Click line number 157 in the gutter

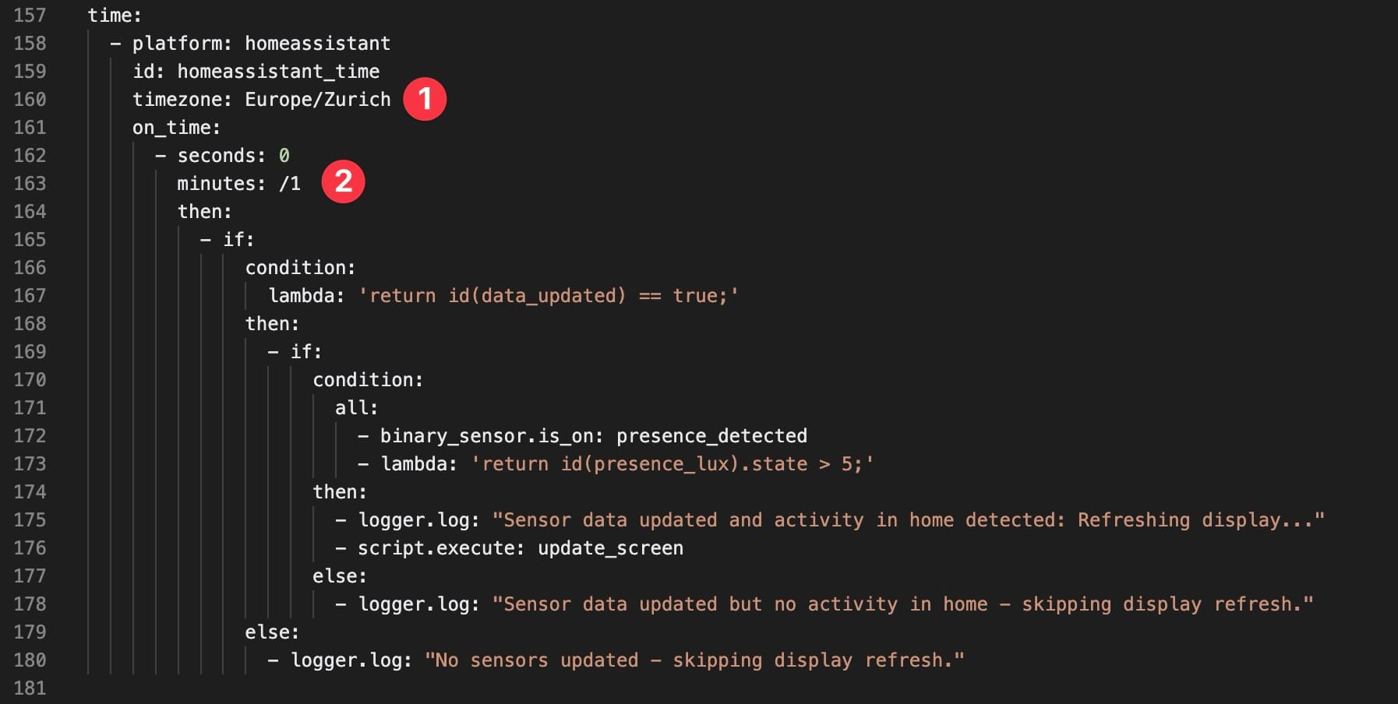[x=30, y=16]
